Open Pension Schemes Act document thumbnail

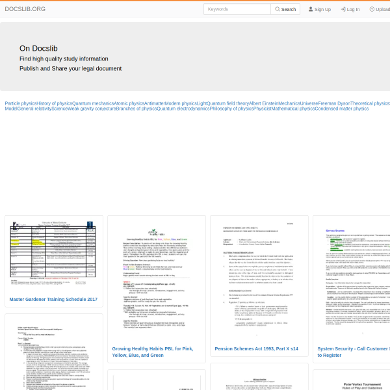click(x=259, y=279)
